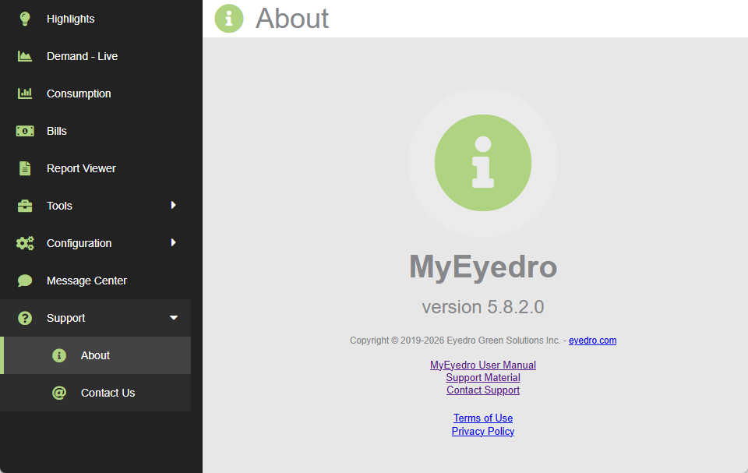
Task: Click the Demand - Live chart icon
Action: (25, 56)
